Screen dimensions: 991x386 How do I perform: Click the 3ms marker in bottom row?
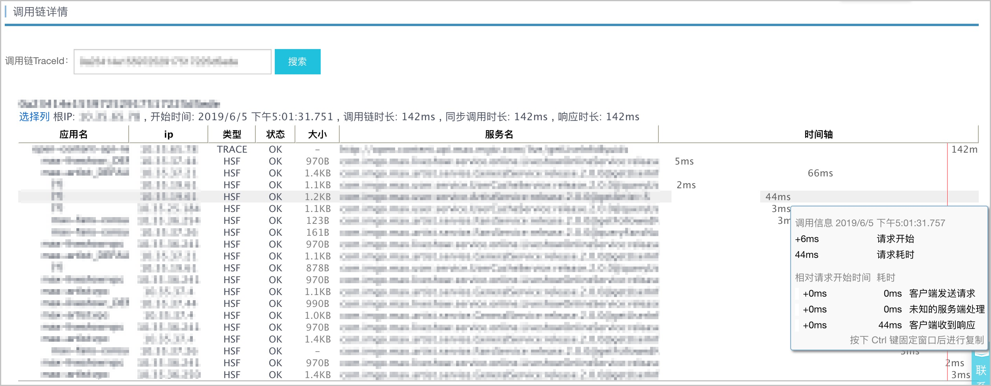(961, 375)
